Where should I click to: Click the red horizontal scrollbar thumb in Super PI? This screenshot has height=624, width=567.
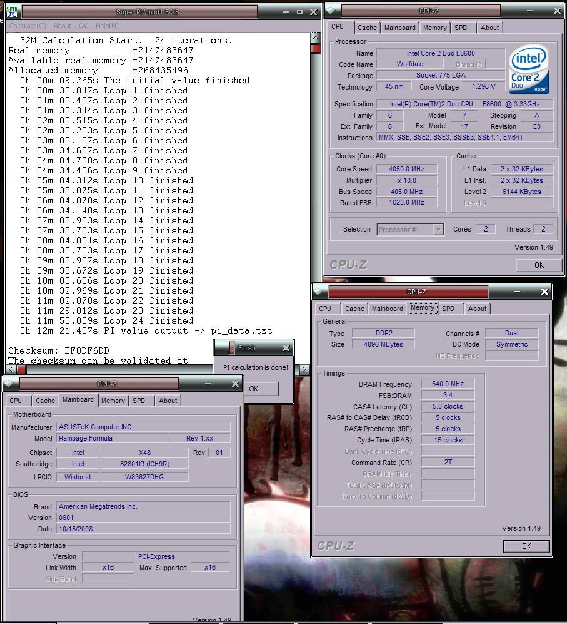(21, 369)
